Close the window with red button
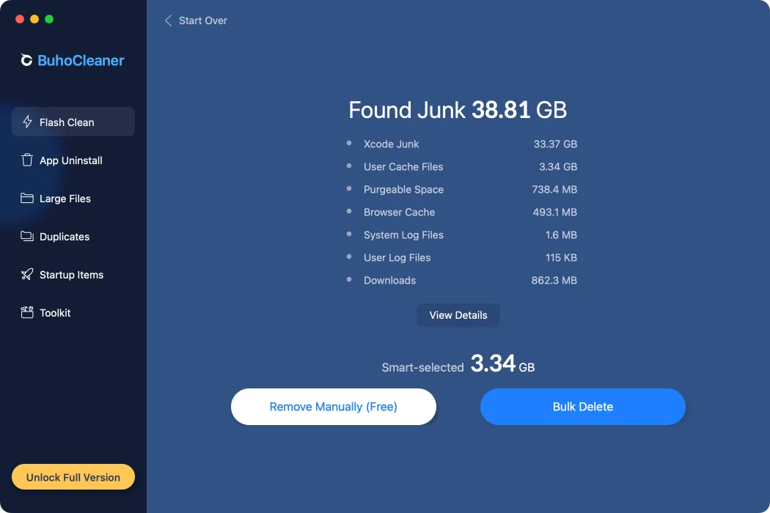Image resolution: width=770 pixels, height=513 pixels. [20, 19]
